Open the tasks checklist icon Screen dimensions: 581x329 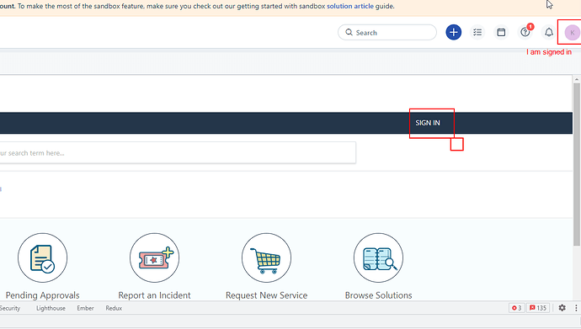tap(477, 33)
